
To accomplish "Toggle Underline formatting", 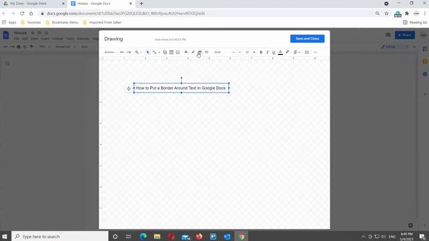I will [x=273, y=52].
